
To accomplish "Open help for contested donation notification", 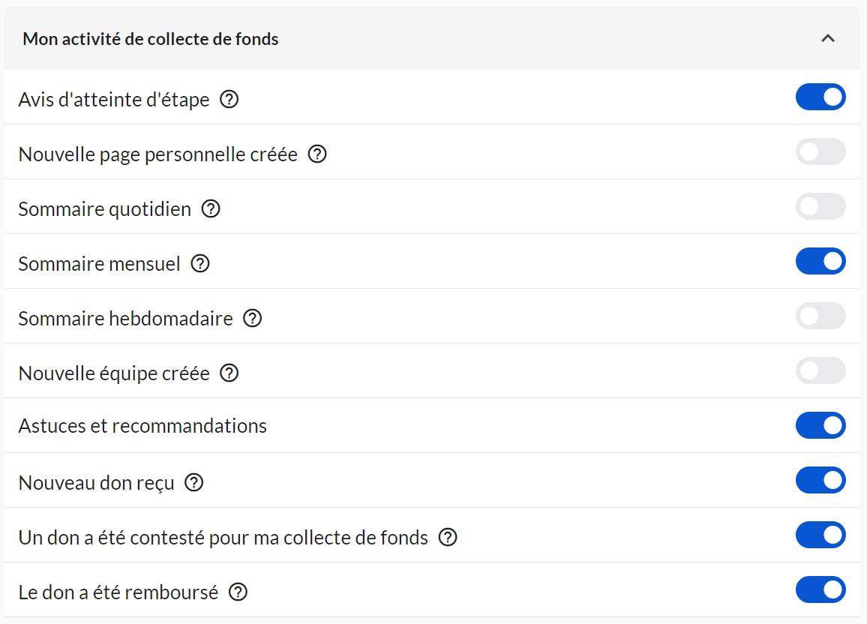I will pyautogui.click(x=448, y=537).
